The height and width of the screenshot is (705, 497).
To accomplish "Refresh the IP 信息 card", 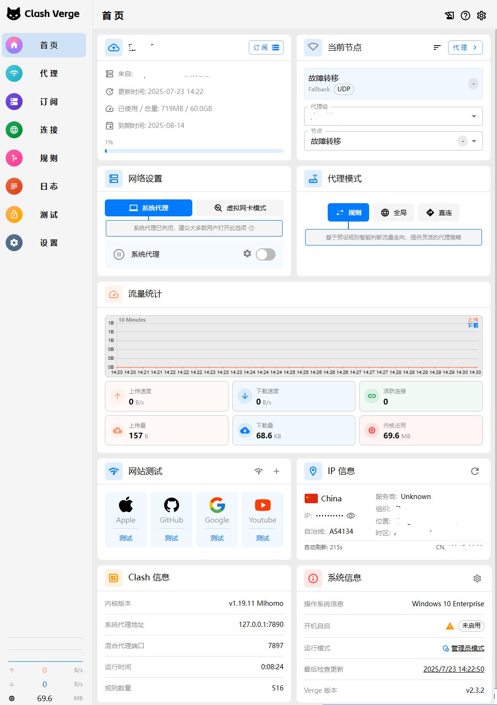I will pos(475,471).
